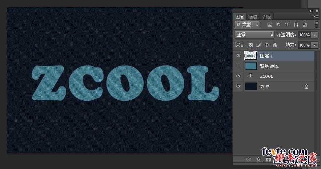
Task: Select the 背景 副本 layer thumbnail
Action: pyautogui.click(x=251, y=66)
